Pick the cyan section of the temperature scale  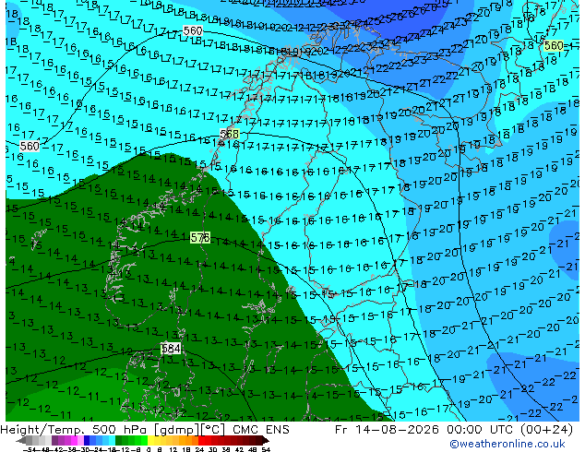pos(112,441)
